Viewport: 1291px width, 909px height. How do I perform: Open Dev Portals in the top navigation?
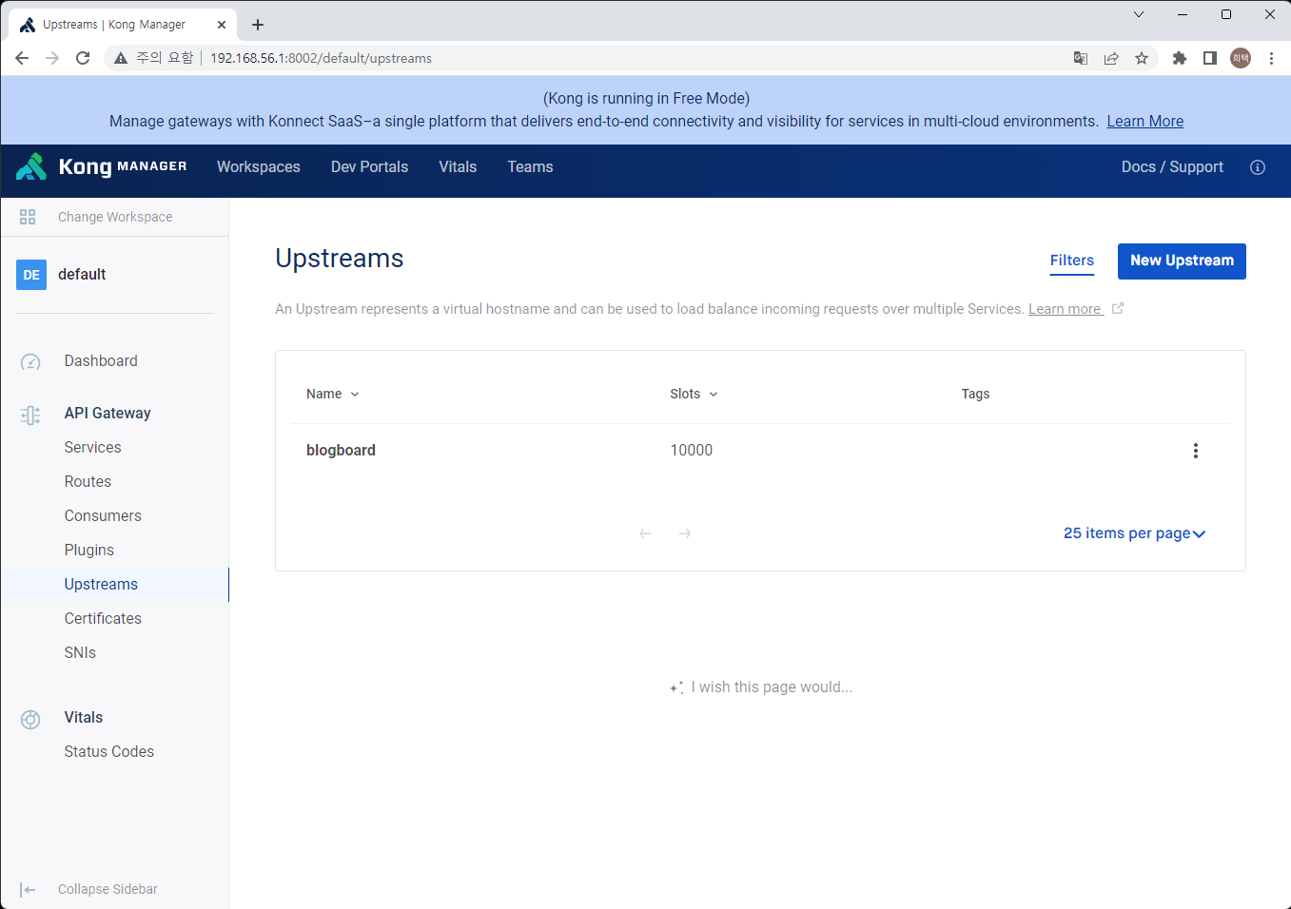click(369, 166)
